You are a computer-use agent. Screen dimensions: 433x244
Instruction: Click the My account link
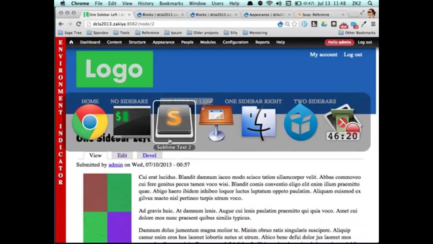point(324,55)
